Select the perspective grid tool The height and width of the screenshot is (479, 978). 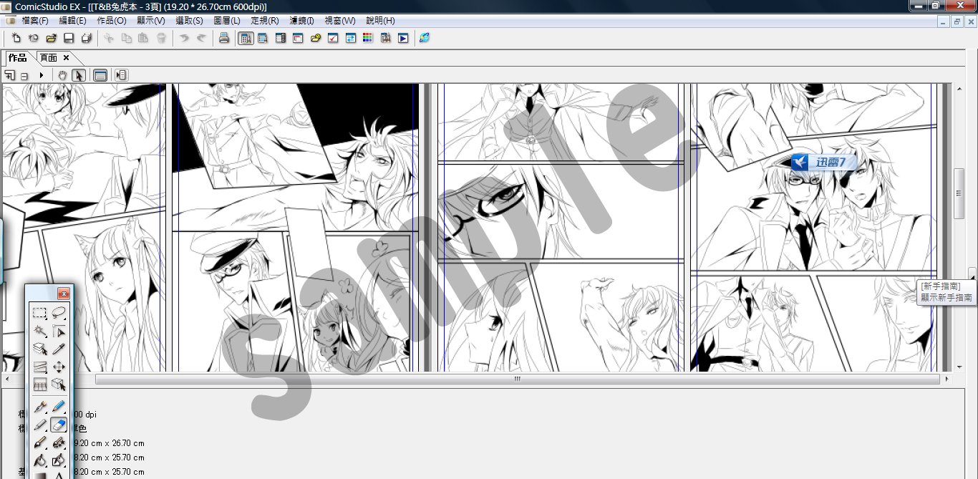click(x=40, y=385)
